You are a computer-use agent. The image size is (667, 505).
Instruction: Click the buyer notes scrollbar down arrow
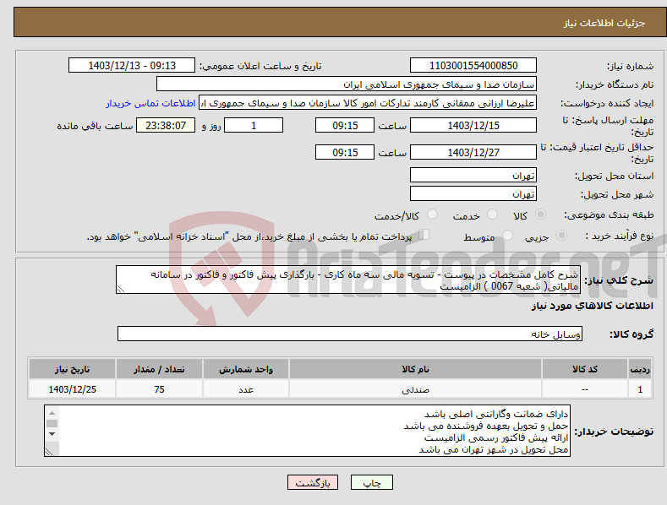pos(52,434)
